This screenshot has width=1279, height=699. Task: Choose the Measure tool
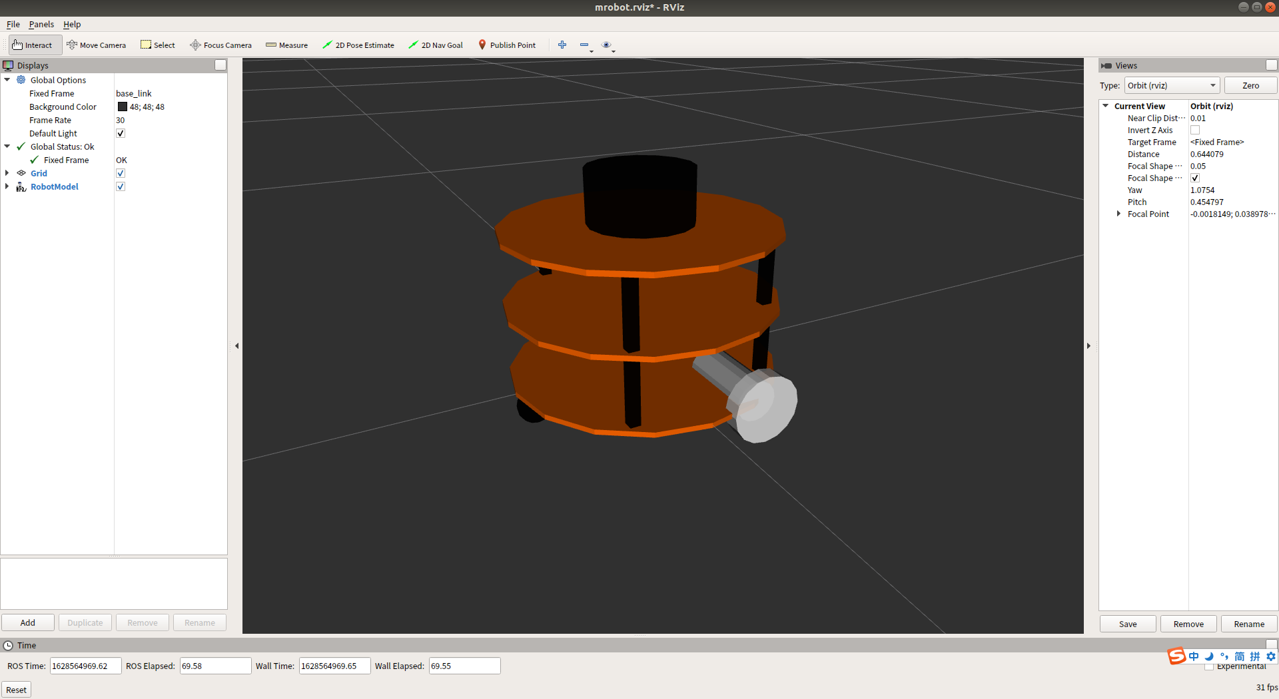pos(287,45)
